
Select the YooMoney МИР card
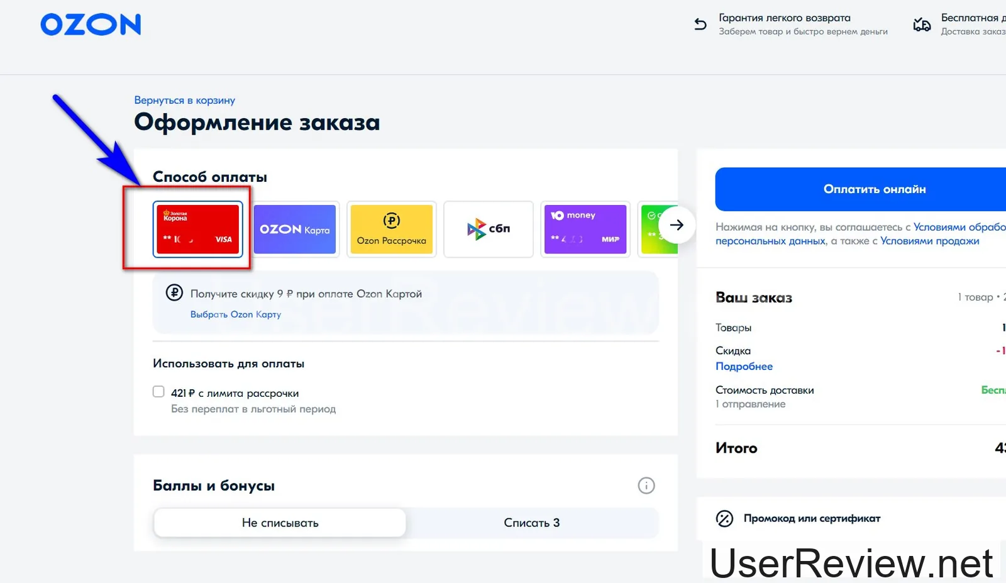pyautogui.click(x=585, y=229)
